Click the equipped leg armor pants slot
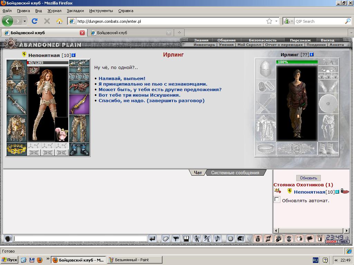Viewport: 354px width, 265px height. 79,128
